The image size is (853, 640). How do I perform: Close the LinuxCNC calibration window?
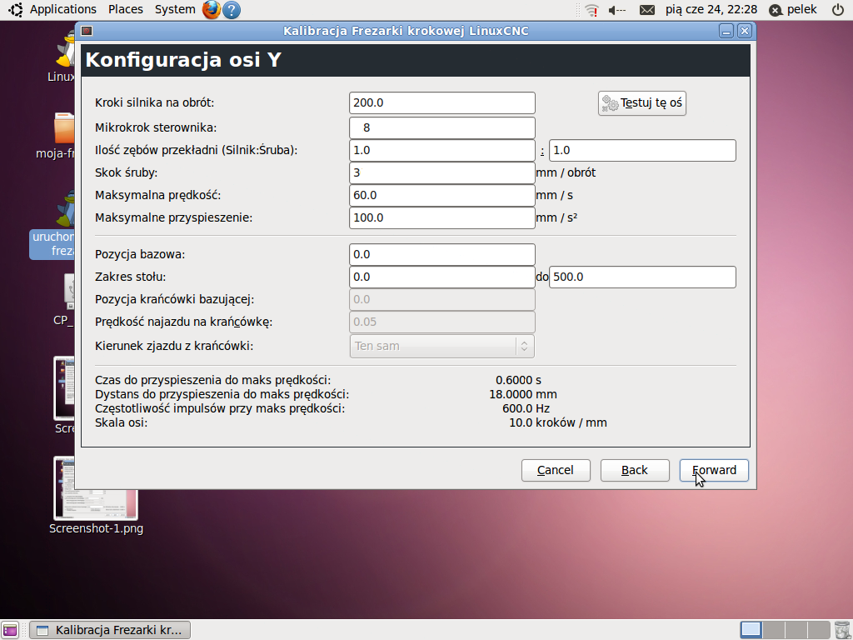745,31
